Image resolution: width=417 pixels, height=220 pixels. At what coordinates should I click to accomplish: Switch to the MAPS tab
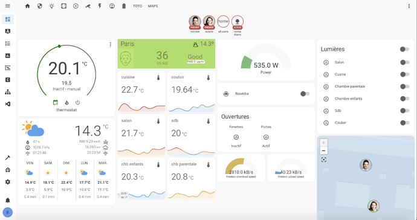point(153,6)
